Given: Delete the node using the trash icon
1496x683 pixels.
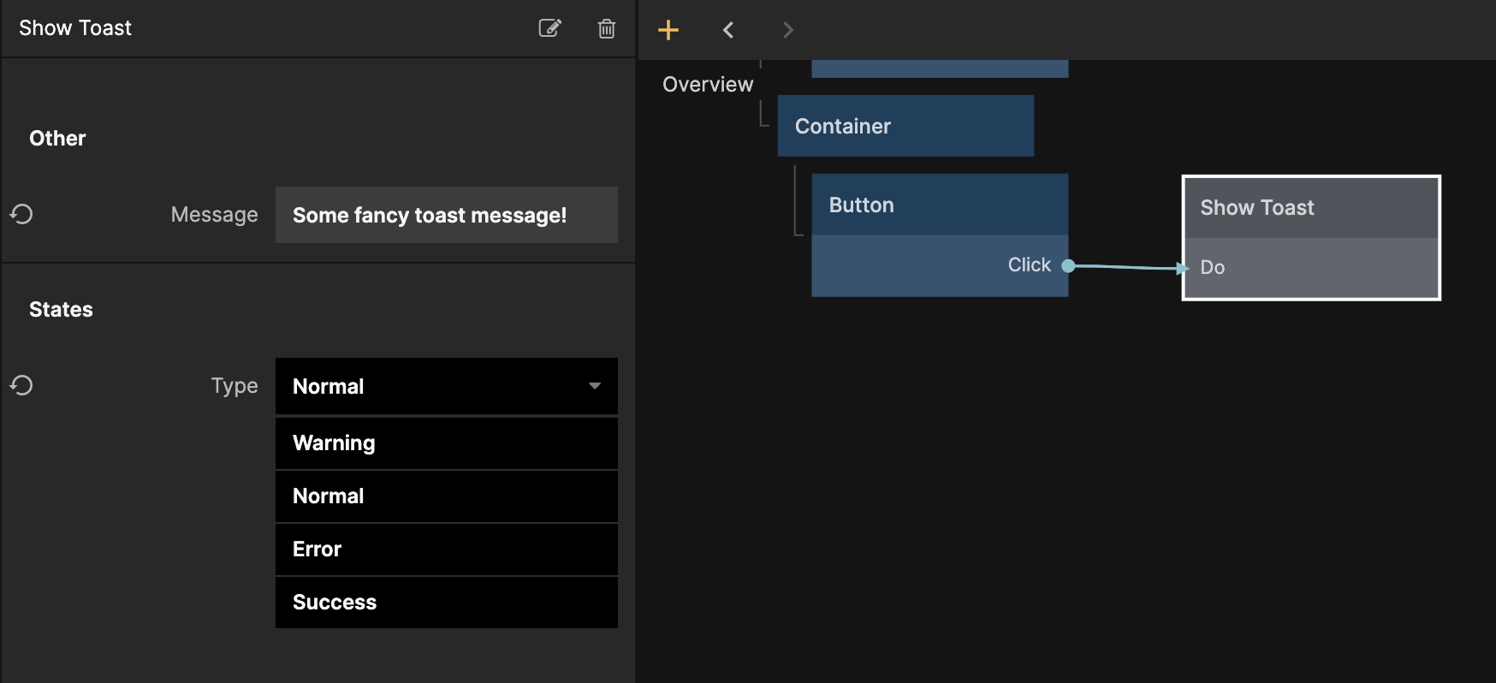Looking at the screenshot, I should click(x=606, y=28).
